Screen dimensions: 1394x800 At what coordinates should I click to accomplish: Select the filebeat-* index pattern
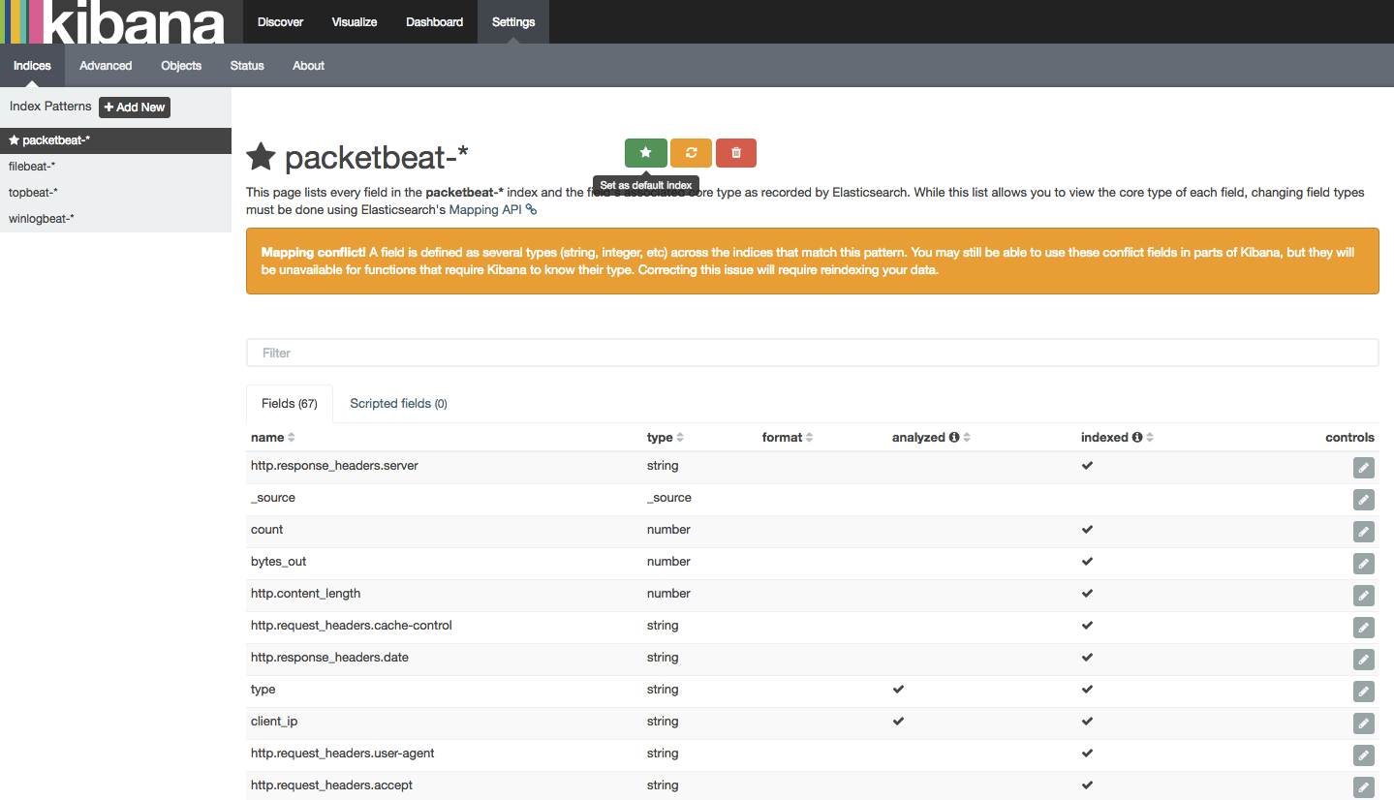coord(115,167)
